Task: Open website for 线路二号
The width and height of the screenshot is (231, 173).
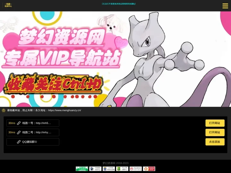Action: coord(215,132)
